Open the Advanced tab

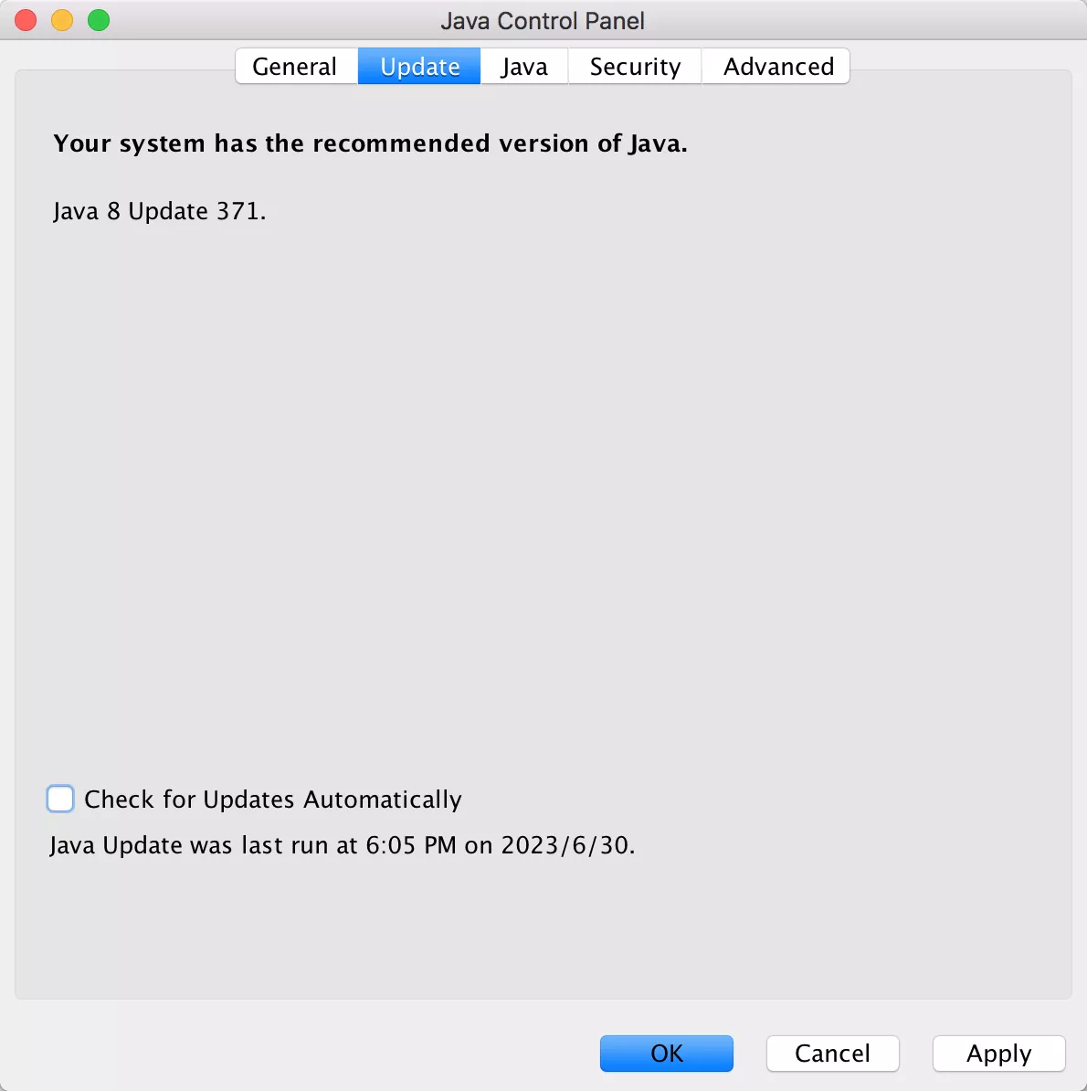(x=776, y=66)
